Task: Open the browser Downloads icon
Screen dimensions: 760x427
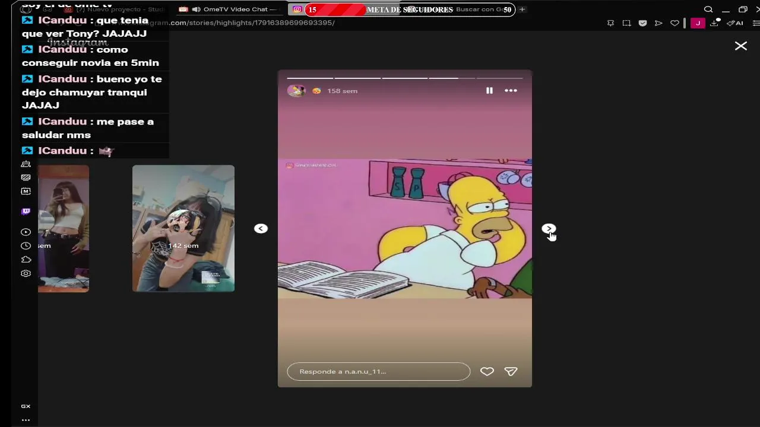Action: (714, 23)
